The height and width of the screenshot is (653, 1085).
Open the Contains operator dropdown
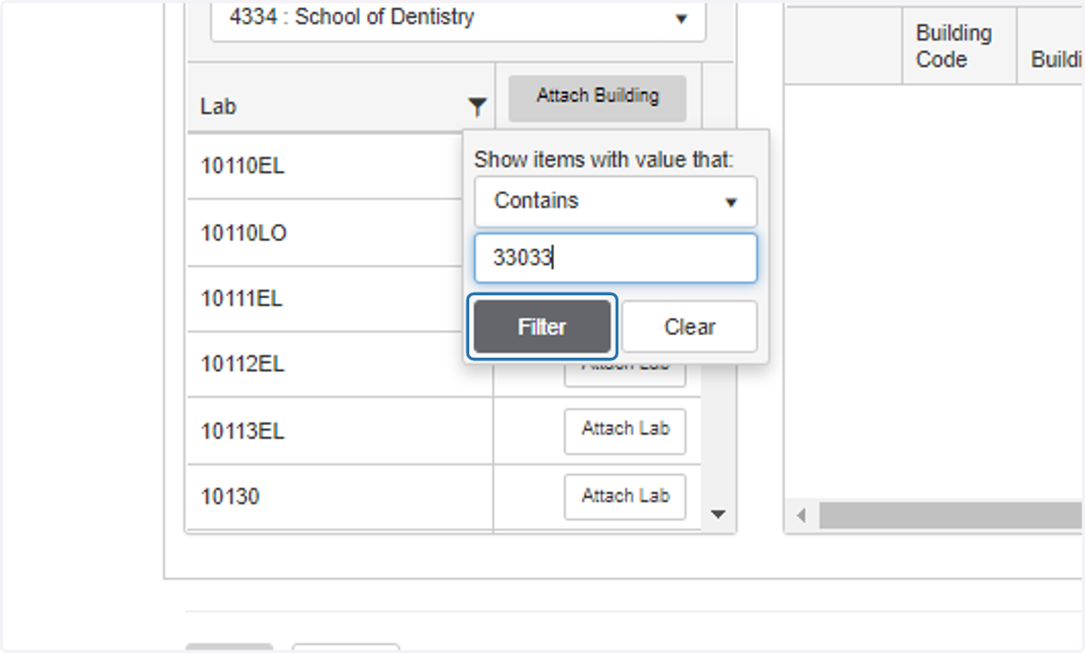click(x=616, y=201)
